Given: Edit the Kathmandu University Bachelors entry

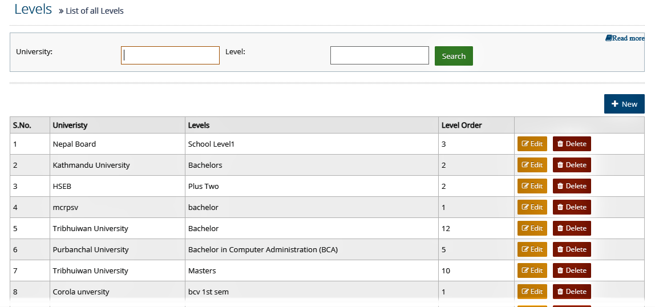Looking at the screenshot, I should point(532,165).
